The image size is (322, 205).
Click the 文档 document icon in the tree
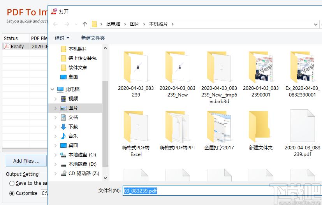click(x=63, y=117)
